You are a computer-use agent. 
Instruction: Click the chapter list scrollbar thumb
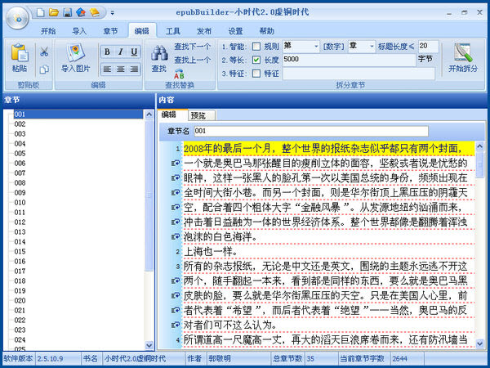click(149, 195)
